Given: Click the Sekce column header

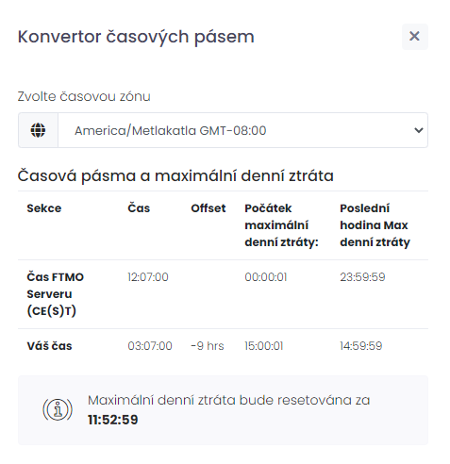Looking at the screenshot, I should [44, 208].
